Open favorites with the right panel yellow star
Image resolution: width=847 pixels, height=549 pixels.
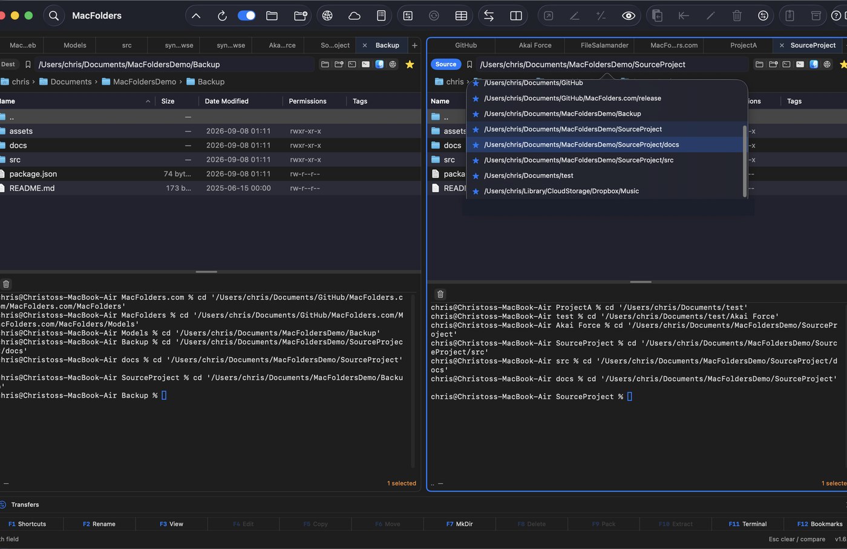[843, 64]
